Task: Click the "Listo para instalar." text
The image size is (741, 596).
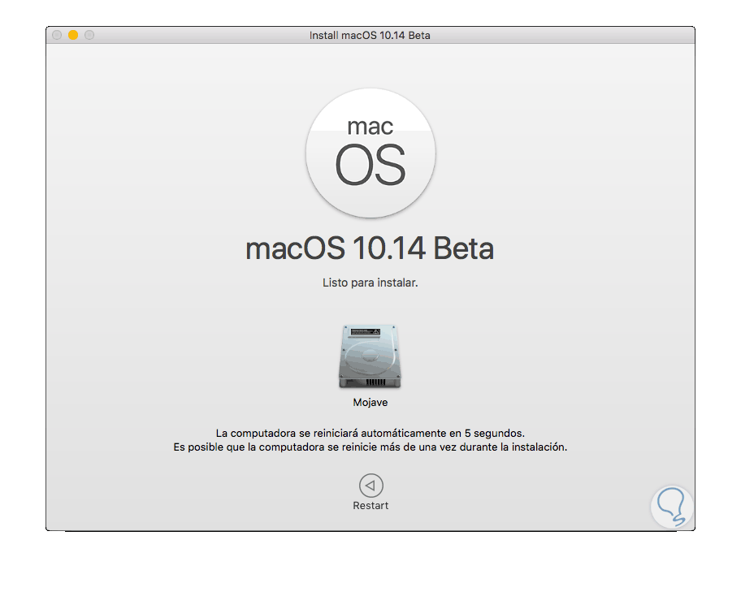Action: pyautogui.click(x=370, y=283)
